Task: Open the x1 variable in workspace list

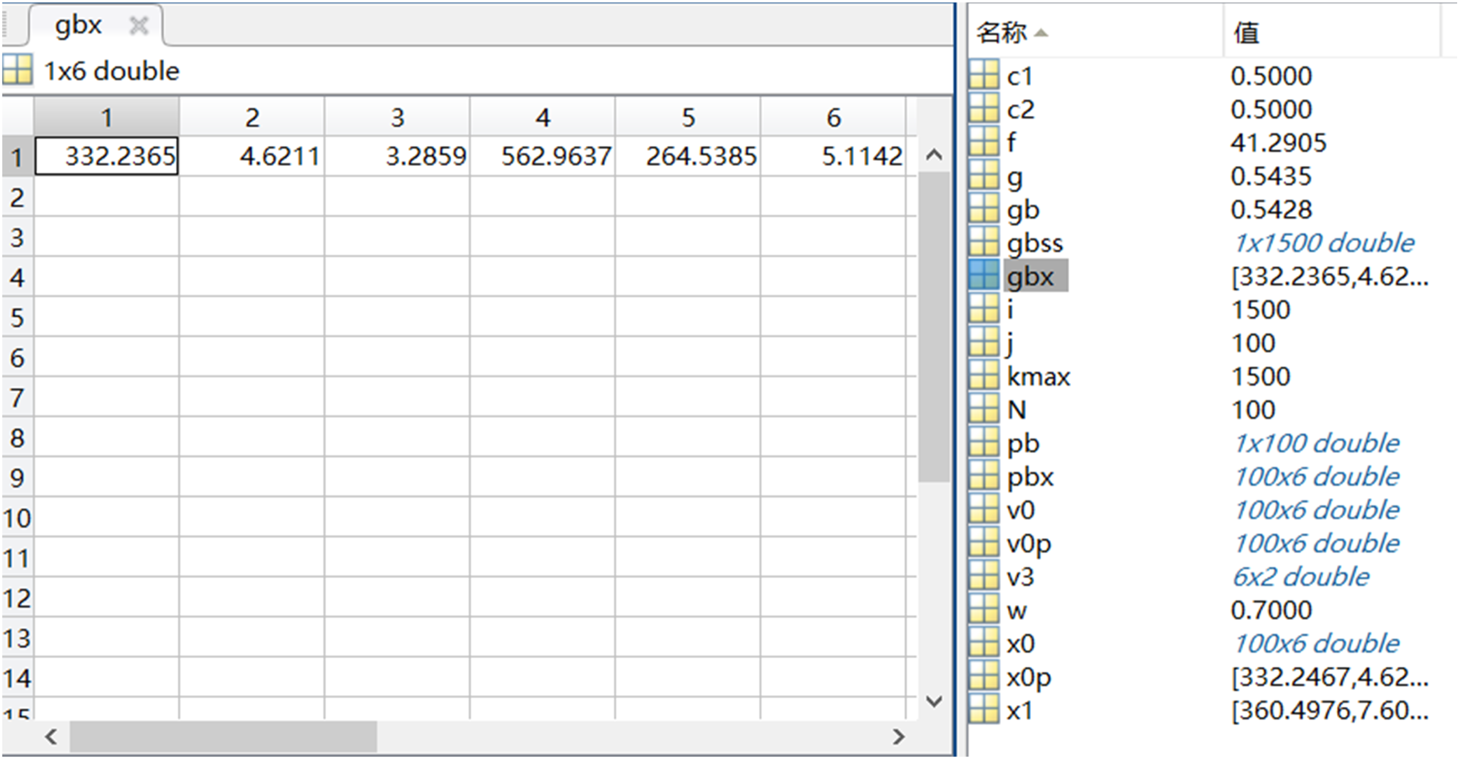Action: tap(1019, 710)
